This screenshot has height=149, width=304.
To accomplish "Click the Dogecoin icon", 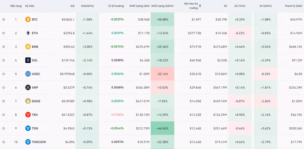I will click(28, 101).
